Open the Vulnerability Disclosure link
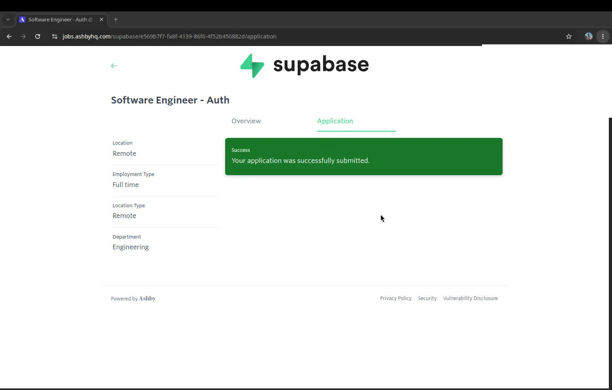The width and height of the screenshot is (612, 390). pos(470,298)
